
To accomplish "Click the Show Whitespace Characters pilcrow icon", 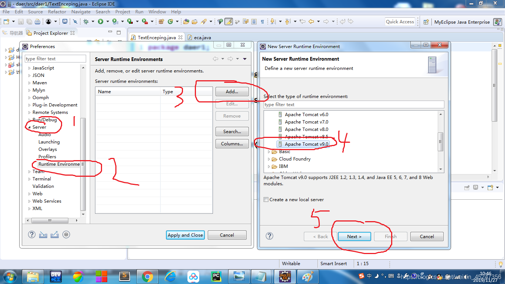I will [262, 22].
